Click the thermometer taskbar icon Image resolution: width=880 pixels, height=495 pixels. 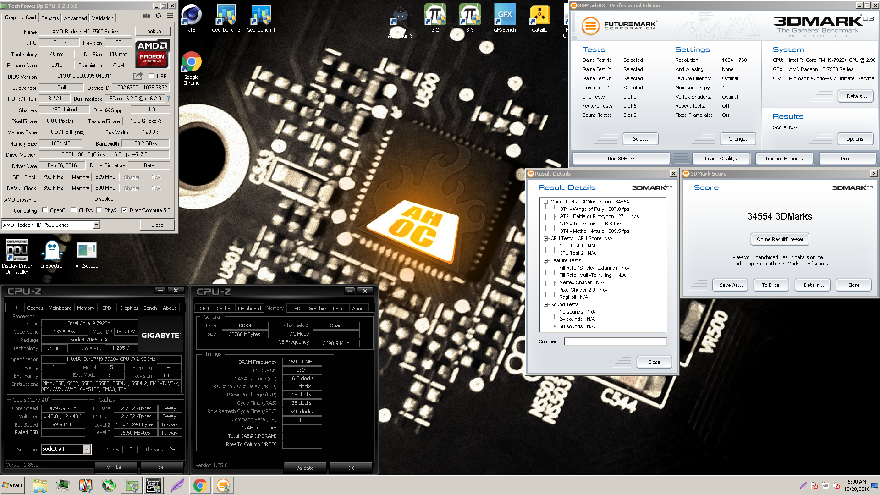pyautogui.click(x=86, y=485)
